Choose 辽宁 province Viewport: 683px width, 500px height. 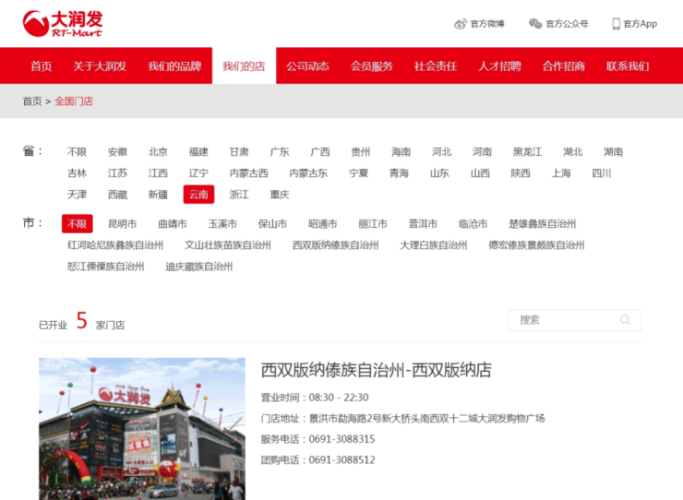[x=198, y=173]
